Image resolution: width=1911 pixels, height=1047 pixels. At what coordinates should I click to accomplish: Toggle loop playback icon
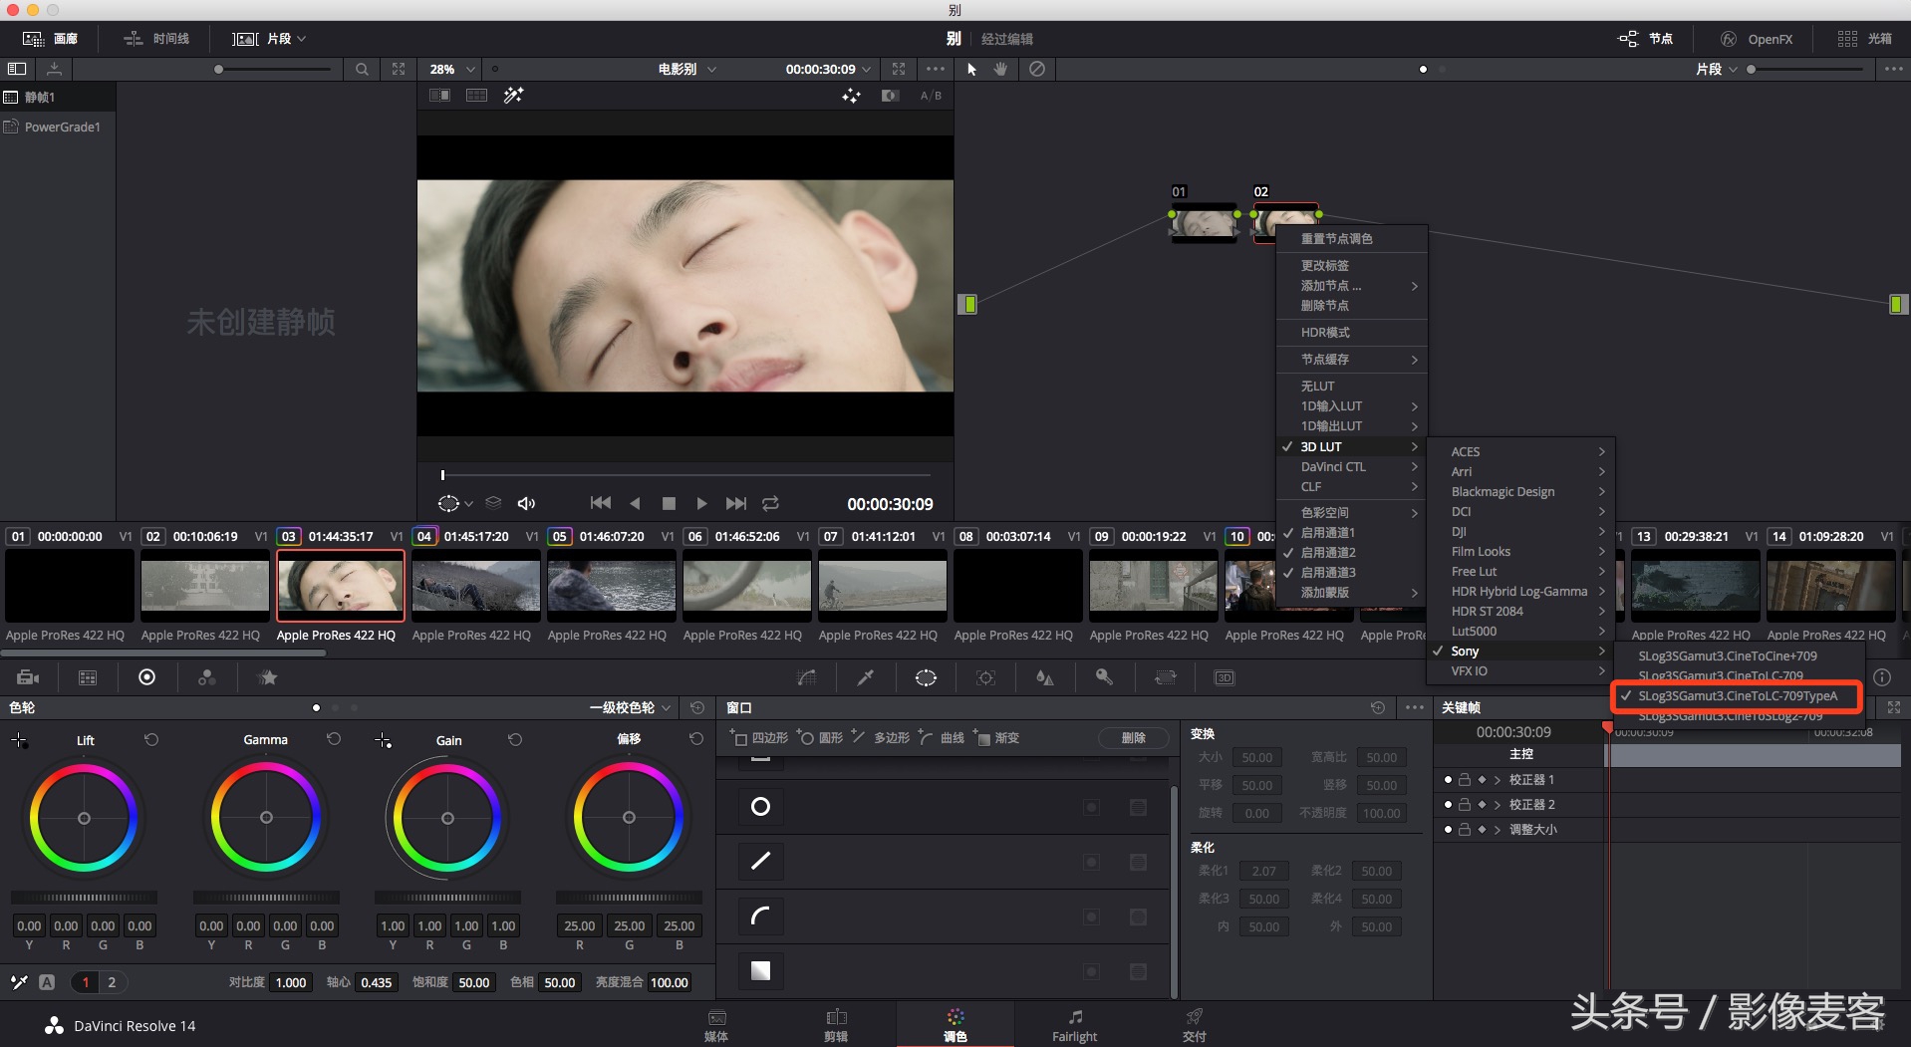tap(770, 504)
